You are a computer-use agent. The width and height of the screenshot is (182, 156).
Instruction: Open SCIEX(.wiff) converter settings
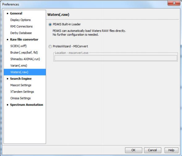(x=19, y=46)
